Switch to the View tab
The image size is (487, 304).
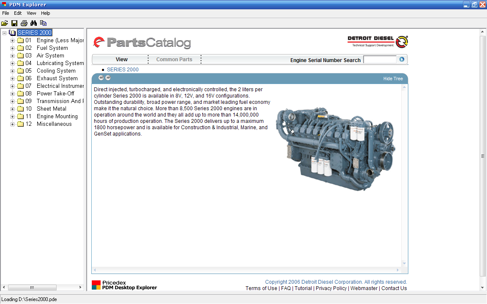(121, 59)
